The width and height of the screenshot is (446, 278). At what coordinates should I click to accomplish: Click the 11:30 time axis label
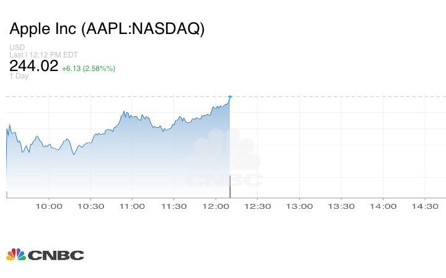[173, 206]
